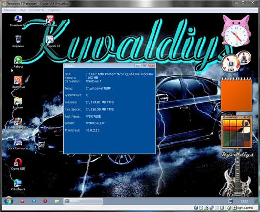Click the red shutdown icon in guest taskbar

pyautogui.click(x=22, y=201)
